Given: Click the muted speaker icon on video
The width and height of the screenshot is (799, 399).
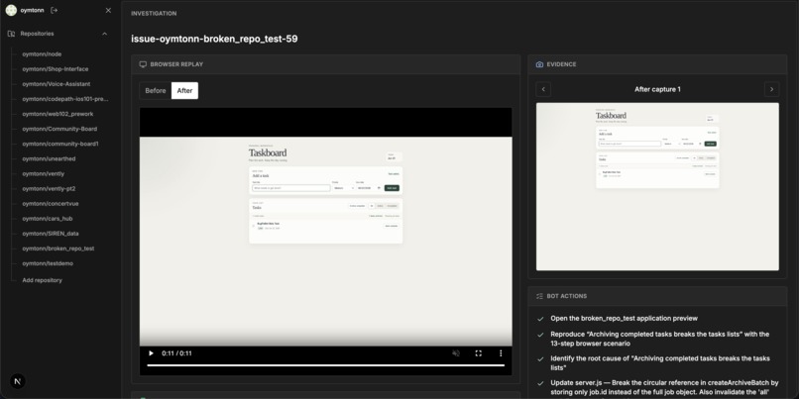Looking at the screenshot, I should coord(456,353).
